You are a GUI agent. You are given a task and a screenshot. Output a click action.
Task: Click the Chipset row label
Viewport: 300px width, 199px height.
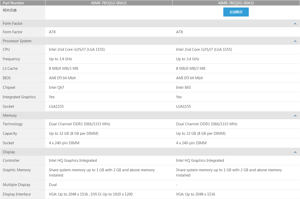click(x=9, y=87)
